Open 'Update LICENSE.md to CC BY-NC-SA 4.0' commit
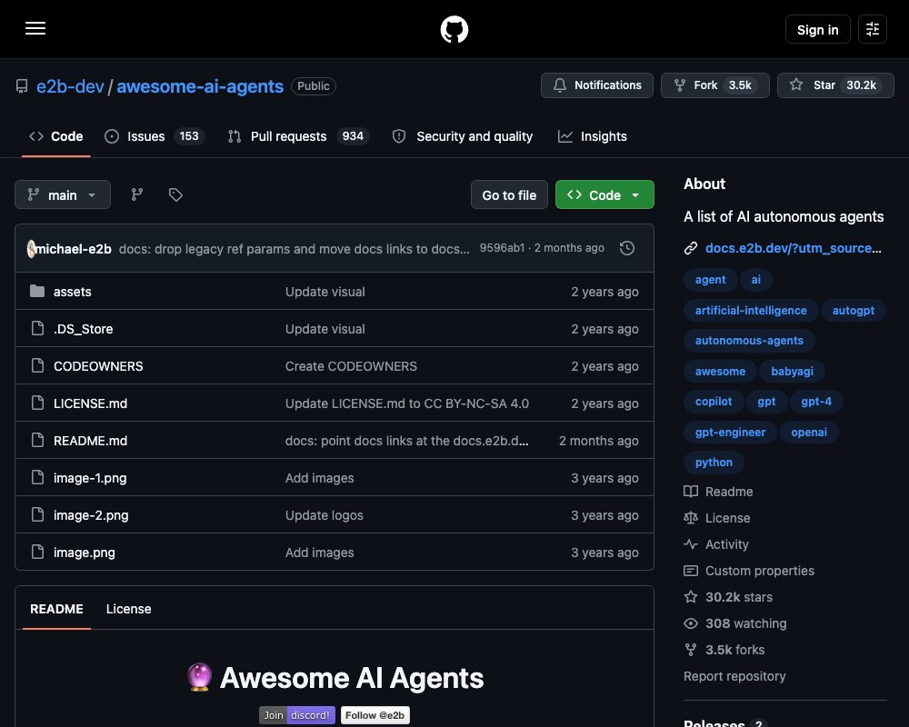909x727 pixels. point(406,403)
